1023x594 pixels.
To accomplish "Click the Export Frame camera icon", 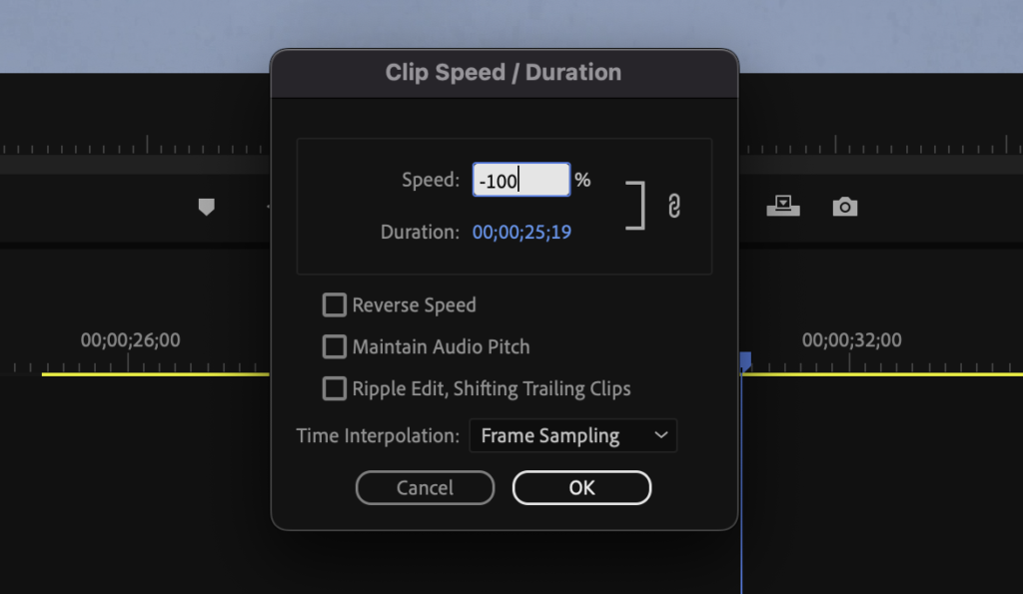I will coord(845,207).
